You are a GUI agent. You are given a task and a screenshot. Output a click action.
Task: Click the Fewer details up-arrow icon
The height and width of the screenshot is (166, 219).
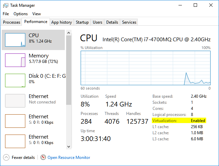pos(6,157)
